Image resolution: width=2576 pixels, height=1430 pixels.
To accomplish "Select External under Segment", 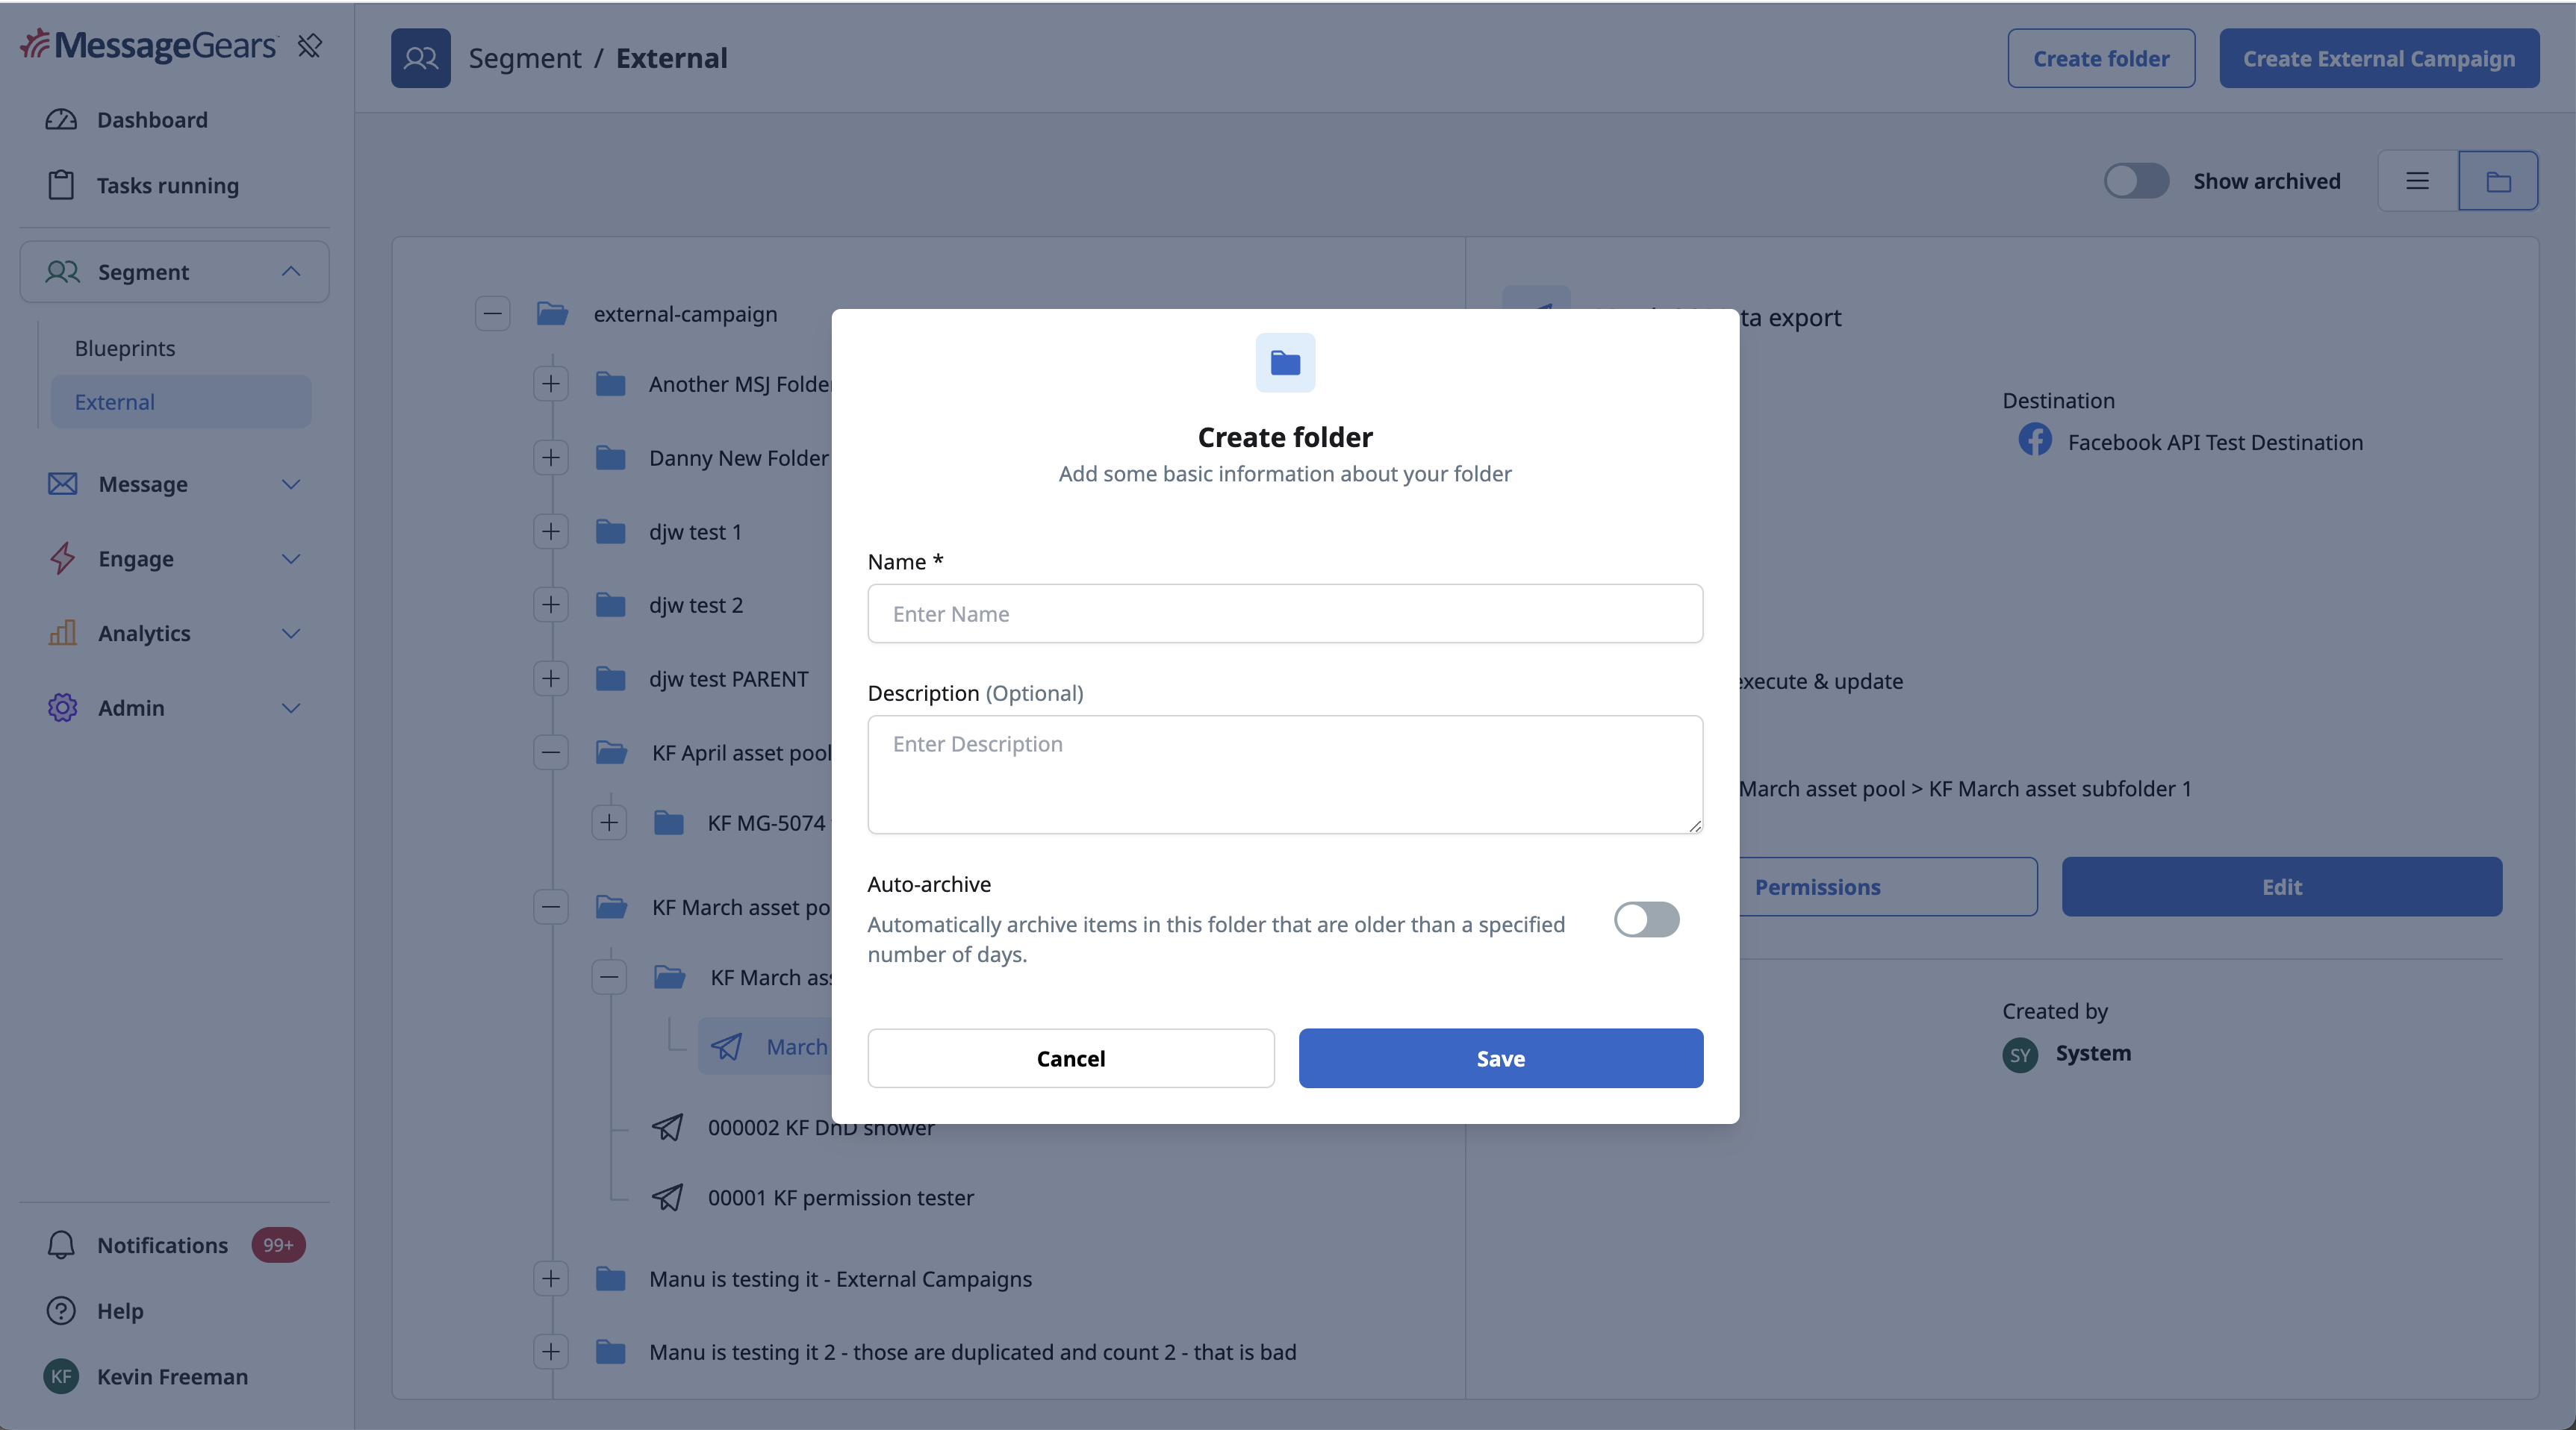I will pos(181,402).
